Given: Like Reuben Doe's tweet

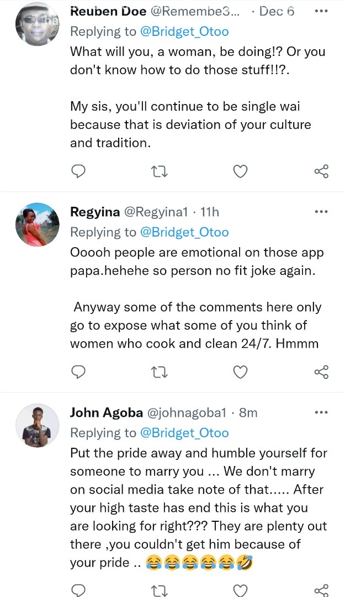Looking at the screenshot, I should (240, 171).
